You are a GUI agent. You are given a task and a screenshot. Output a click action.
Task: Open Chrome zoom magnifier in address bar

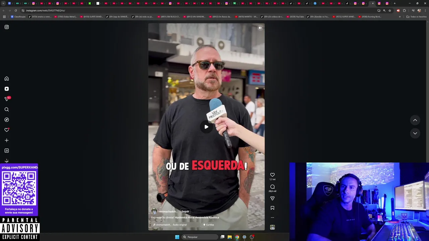point(384,10)
